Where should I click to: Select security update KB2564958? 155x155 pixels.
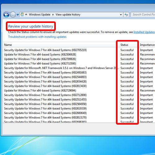45,104
